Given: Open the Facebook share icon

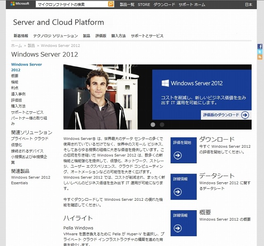Looking at the screenshot, I should tap(260, 46).
